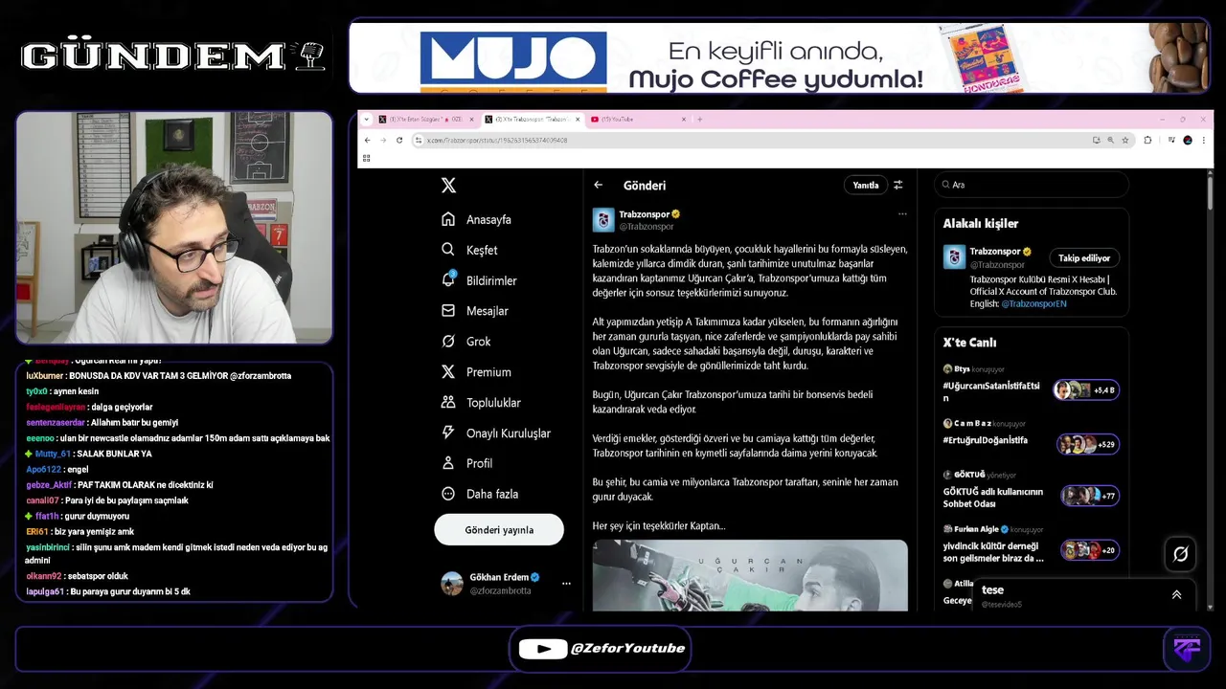Click browser forward button

pos(383,140)
